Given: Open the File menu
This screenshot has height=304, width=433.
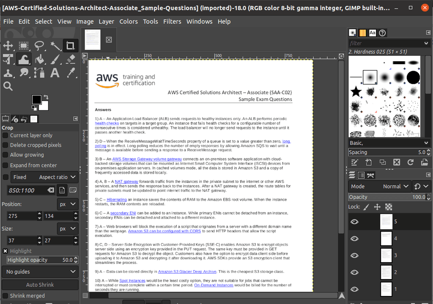Looking at the screenshot, I should 8,22.
